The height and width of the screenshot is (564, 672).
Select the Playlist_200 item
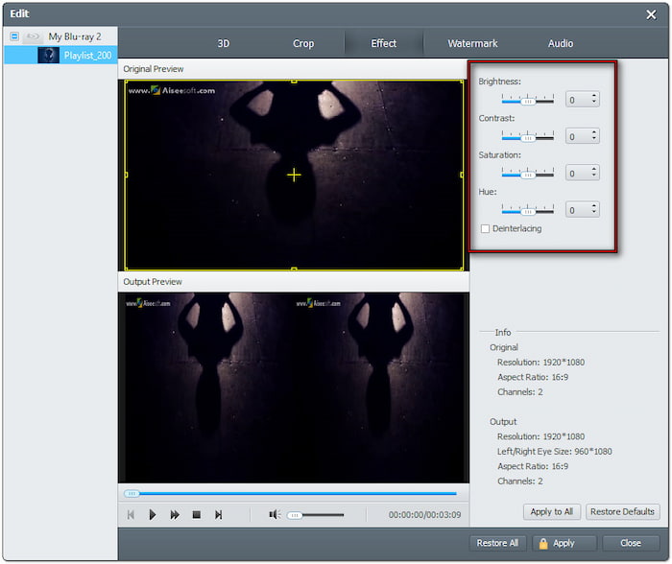(60, 56)
